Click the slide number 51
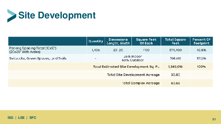 (x=215, y=119)
